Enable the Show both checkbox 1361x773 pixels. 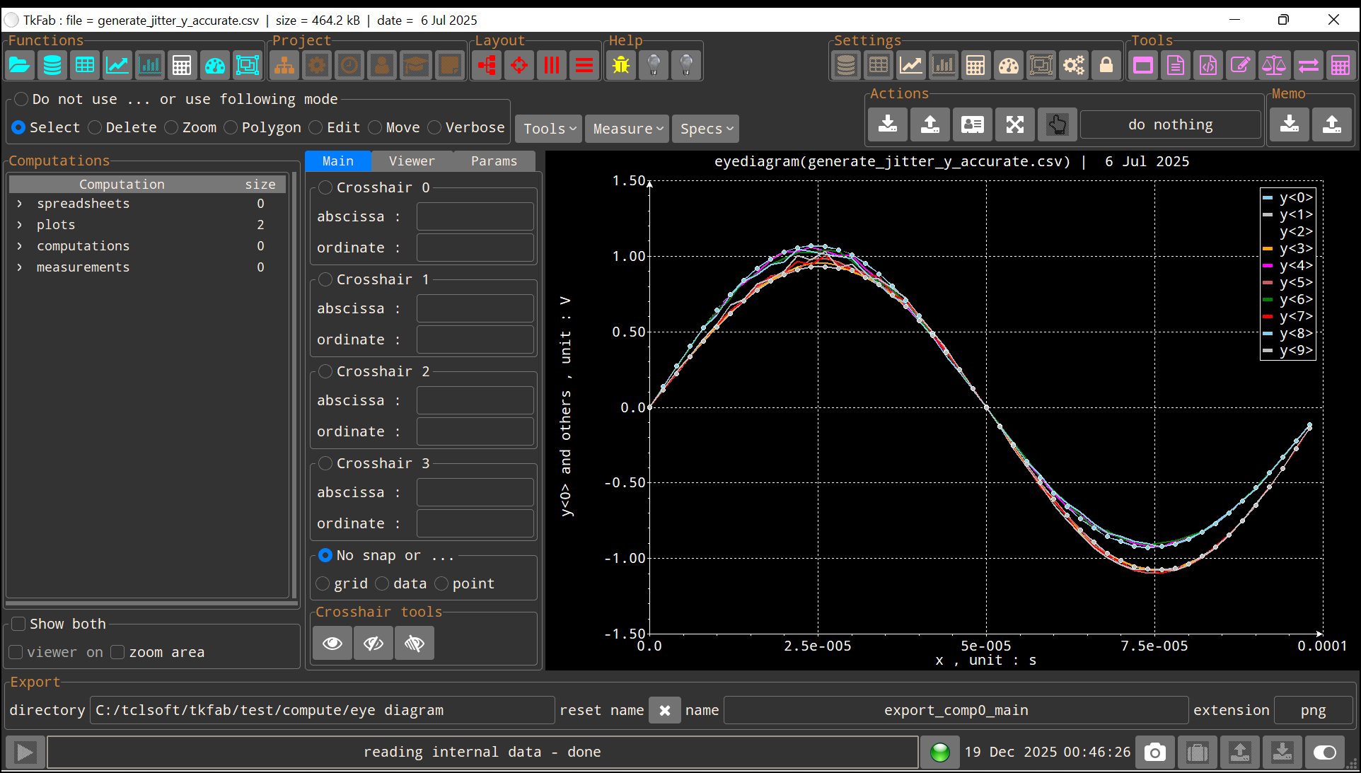point(19,624)
